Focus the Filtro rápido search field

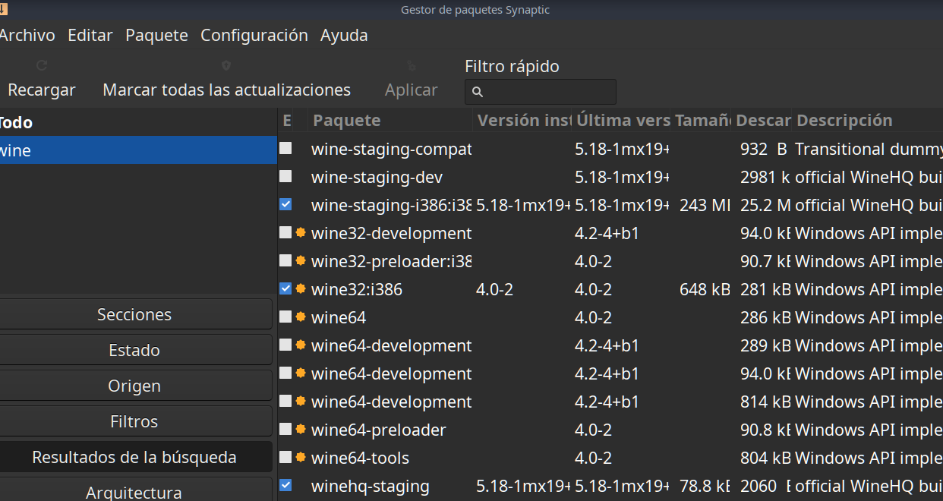tap(548, 92)
